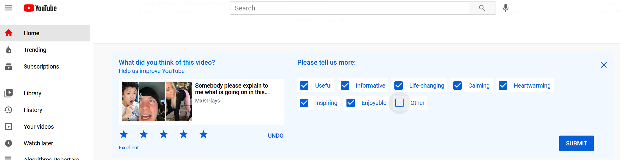Image resolution: width=620 pixels, height=160 pixels.
Task: Dismiss the survey with the X icon
Action: point(604,65)
